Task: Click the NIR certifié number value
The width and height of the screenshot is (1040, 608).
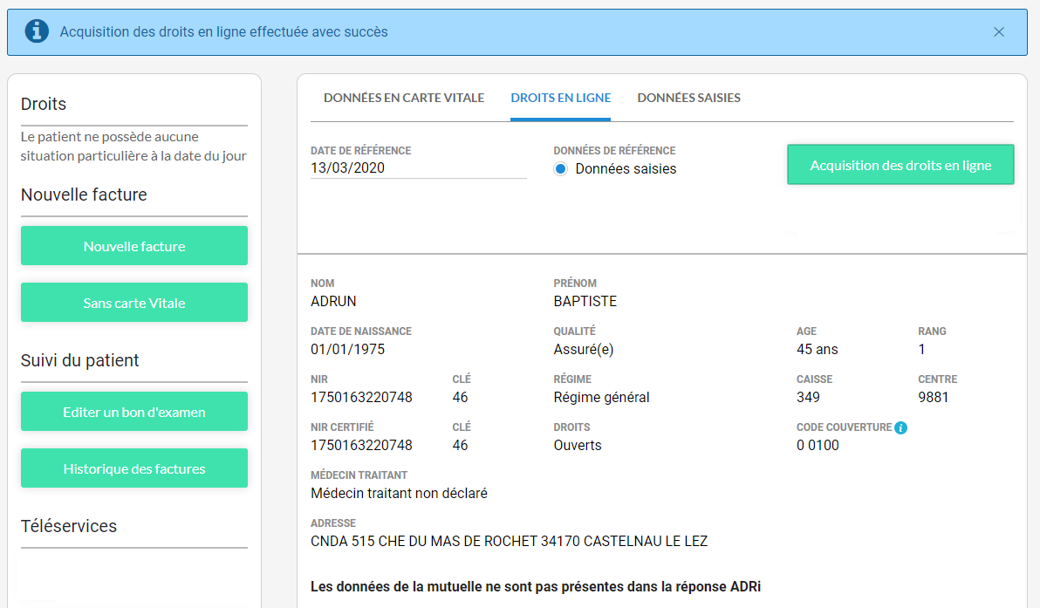Action: (x=361, y=445)
